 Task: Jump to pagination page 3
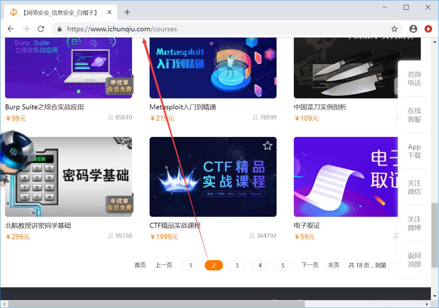point(237,265)
